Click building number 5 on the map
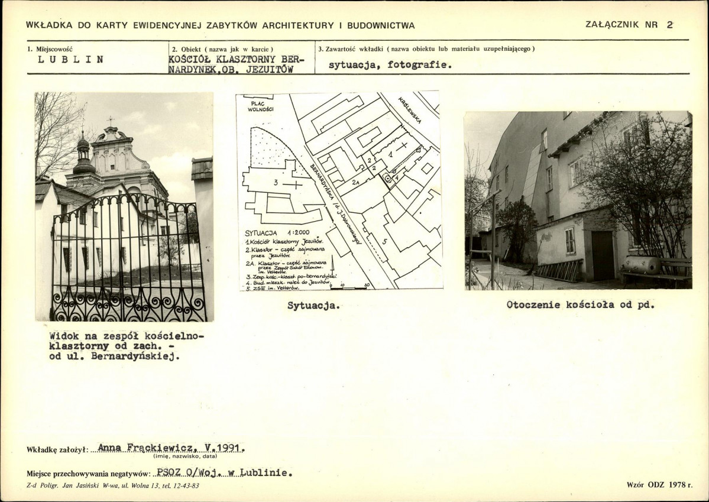The height and width of the screenshot is (502, 709). (x=384, y=241)
